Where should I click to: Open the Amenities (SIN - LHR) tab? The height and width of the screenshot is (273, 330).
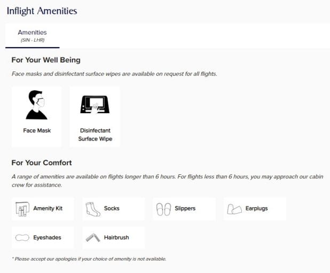click(33, 36)
